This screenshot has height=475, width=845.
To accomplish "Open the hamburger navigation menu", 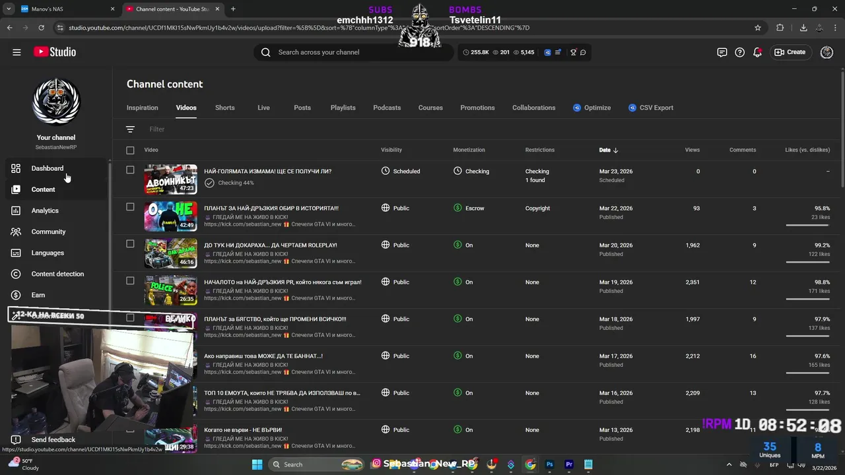I will pos(17,52).
